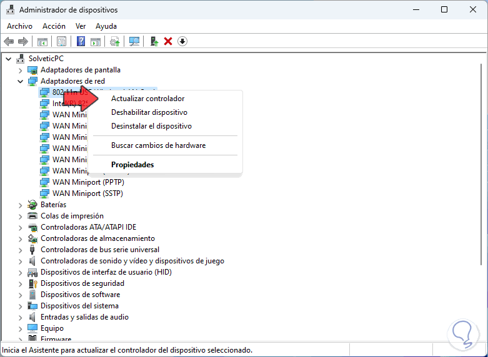The image size is (488, 357).
Task: Maximize the Administrador de dispositivos window
Action: [444, 9]
